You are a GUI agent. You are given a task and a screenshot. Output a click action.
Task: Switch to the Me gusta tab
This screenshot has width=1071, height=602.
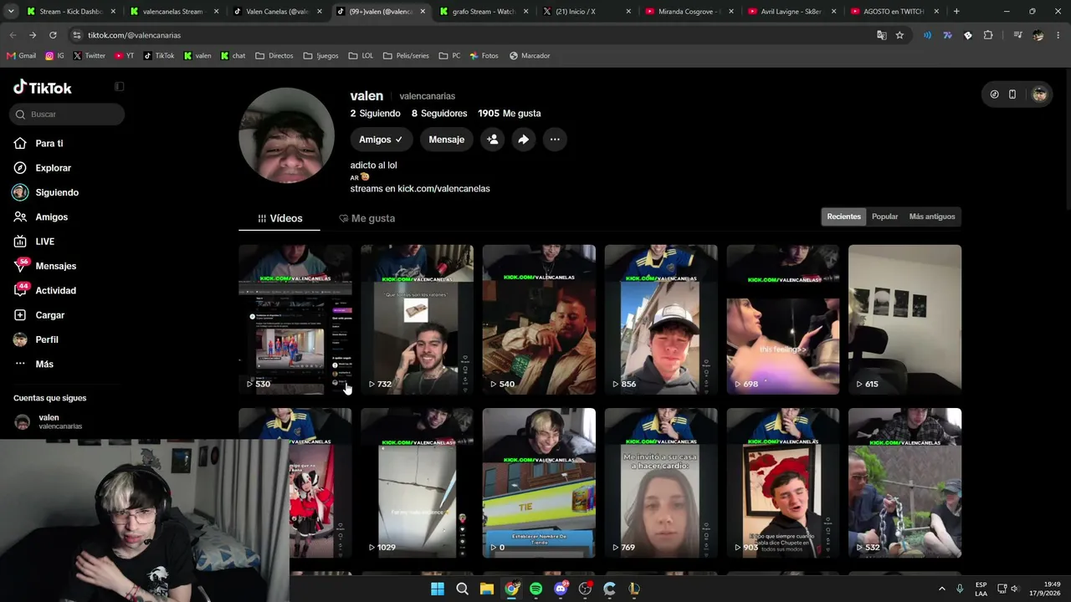coord(366,218)
